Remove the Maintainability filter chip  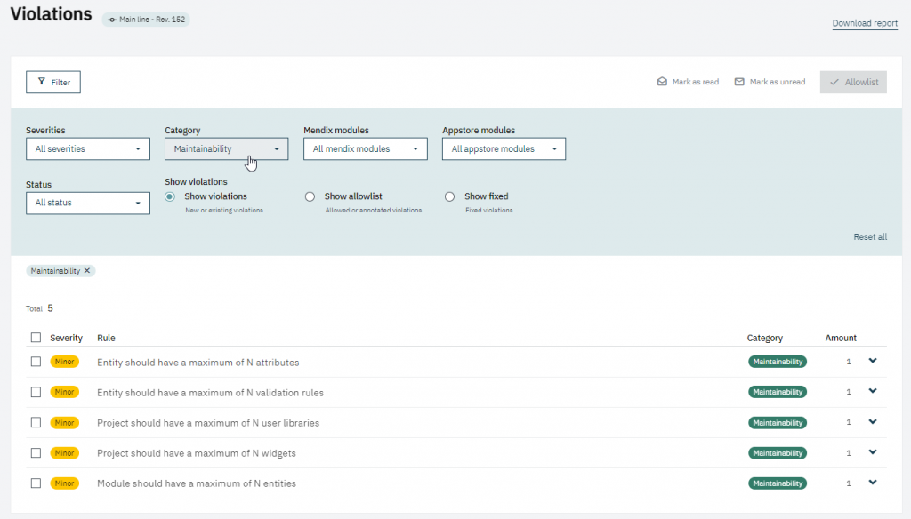tap(87, 270)
